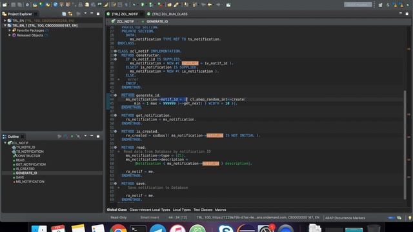Collapse the ZCL_NOTIF node in Outline
This screenshot has width=413, height=232.
click(5, 143)
